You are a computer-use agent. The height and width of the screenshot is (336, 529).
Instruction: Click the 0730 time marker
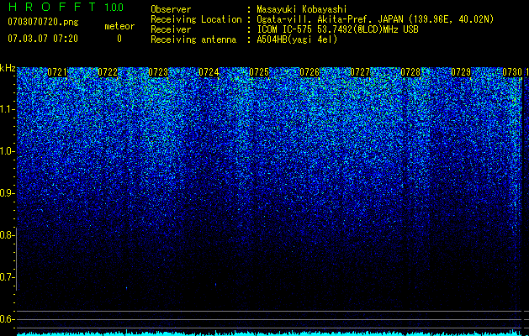(512, 72)
